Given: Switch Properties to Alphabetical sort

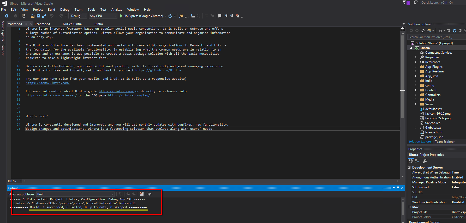Looking at the screenshot, I should pyautogui.click(x=417, y=161).
